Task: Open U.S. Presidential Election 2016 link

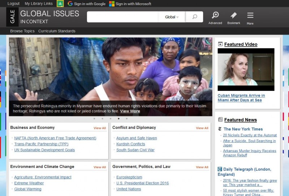Action: [142, 183]
